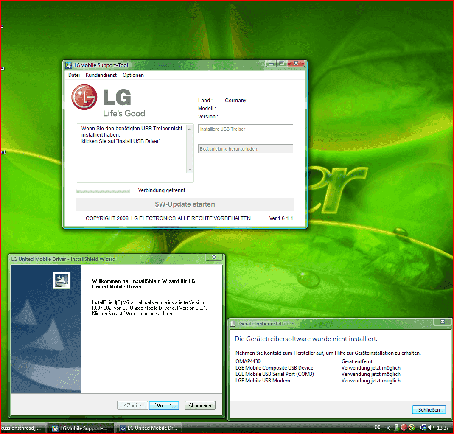Click the Installiere USB Treiber button

tap(245, 129)
